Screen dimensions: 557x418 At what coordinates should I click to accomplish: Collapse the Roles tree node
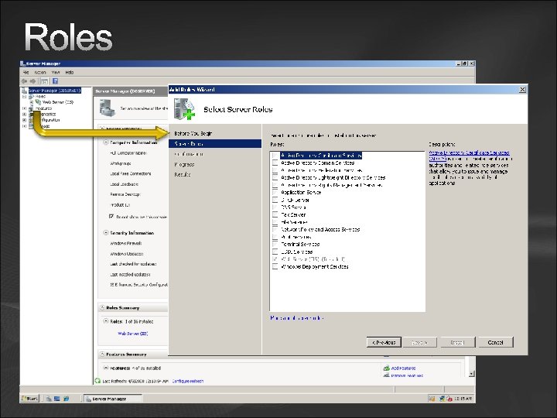pyautogui.click(x=24, y=96)
